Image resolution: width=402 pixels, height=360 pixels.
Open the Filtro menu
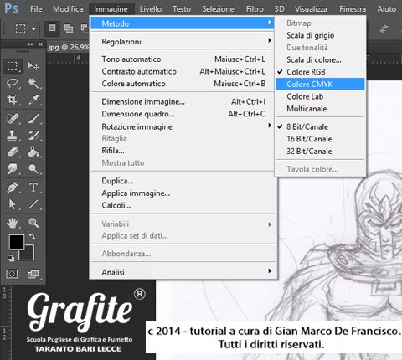[x=255, y=9]
